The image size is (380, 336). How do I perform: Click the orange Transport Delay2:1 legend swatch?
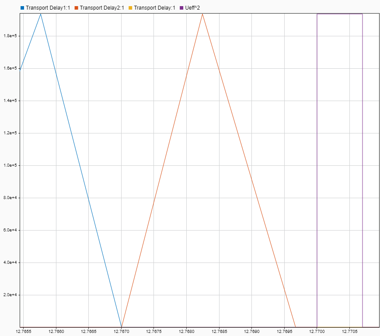pos(76,8)
